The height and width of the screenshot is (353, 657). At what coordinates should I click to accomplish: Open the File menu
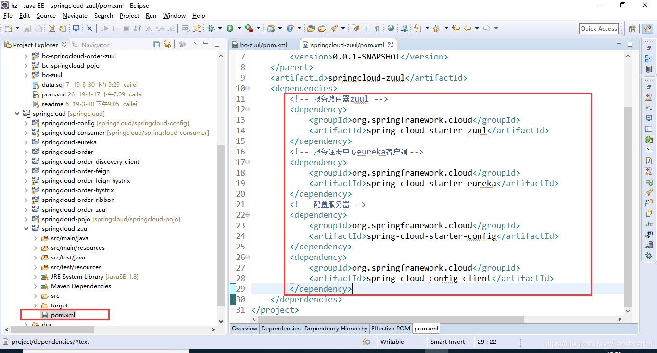point(8,16)
